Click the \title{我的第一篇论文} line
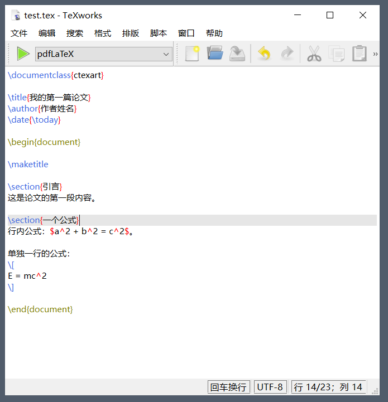 (x=49, y=98)
